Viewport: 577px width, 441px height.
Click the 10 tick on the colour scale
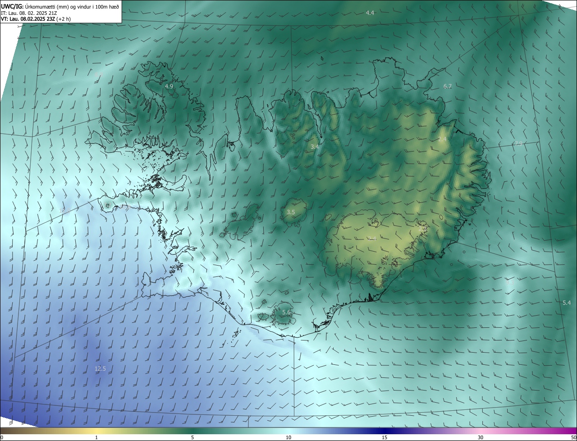288,437
